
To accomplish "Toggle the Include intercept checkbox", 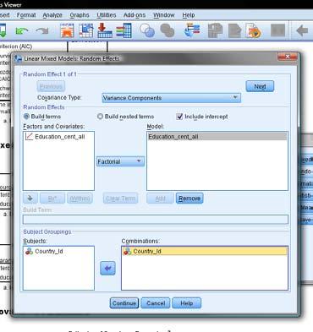I will pyautogui.click(x=179, y=117).
